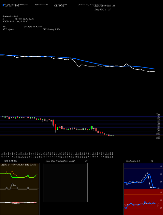Click the 'ADX: 0 +DY: 53.85 -DY: 53.85' header
Image resolution: width=163 pixels, height=215 pixels.
pos(19,165)
